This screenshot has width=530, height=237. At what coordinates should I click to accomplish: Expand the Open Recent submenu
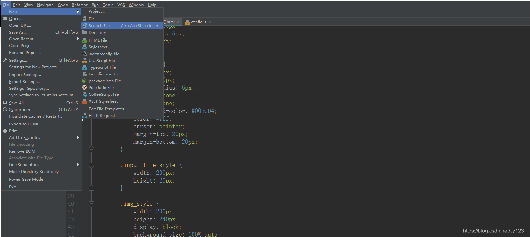pos(78,39)
